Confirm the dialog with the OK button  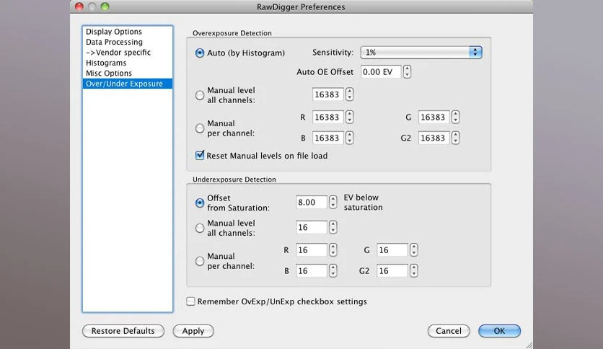click(499, 331)
